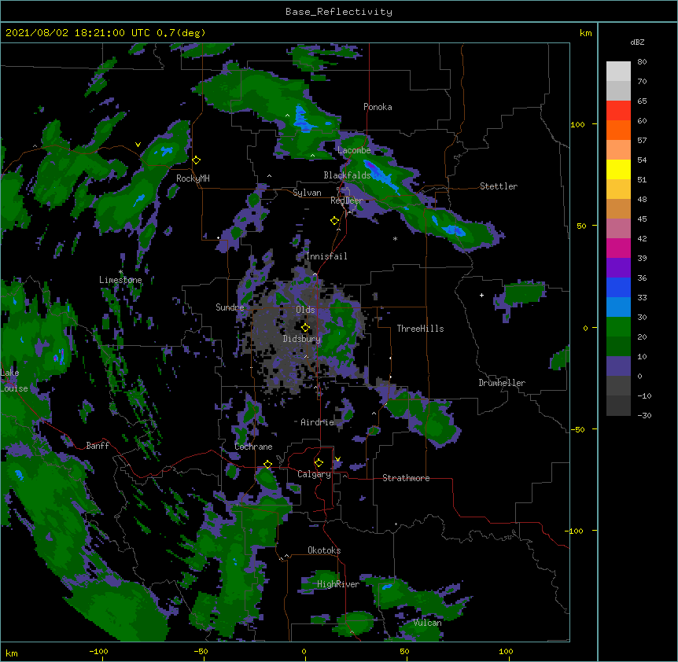Click the km unit label at bottom left
This screenshot has width=678, height=662.
coord(12,653)
